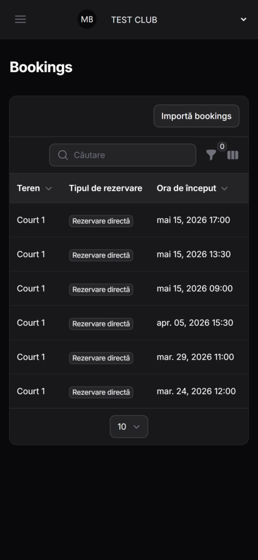Open the filter funnel icon
Image resolution: width=258 pixels, height=560 pixels.
[211, 155]
